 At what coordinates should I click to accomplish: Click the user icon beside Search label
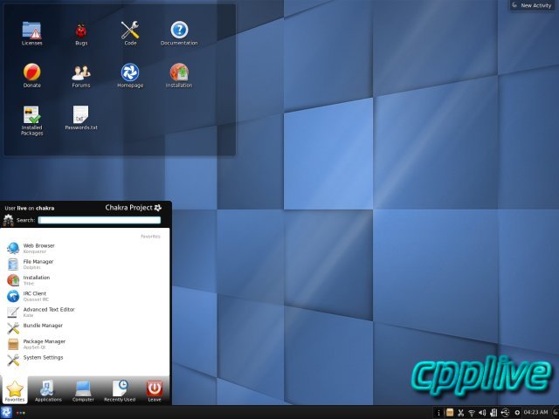click(x=8, y=220)
